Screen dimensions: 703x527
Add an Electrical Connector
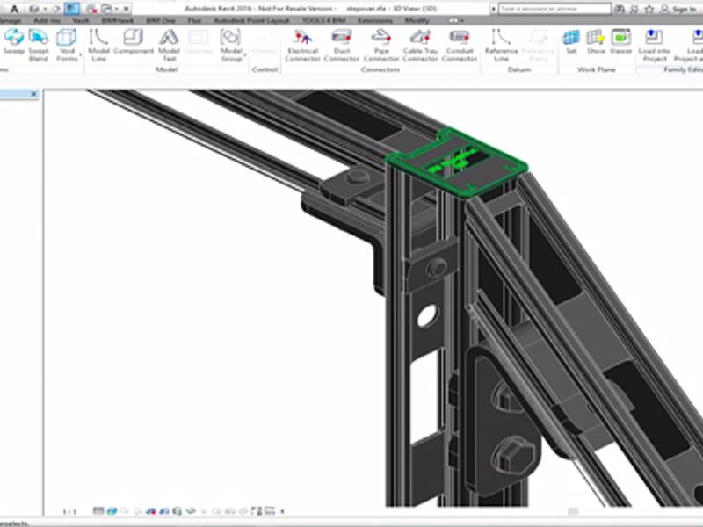302,42
